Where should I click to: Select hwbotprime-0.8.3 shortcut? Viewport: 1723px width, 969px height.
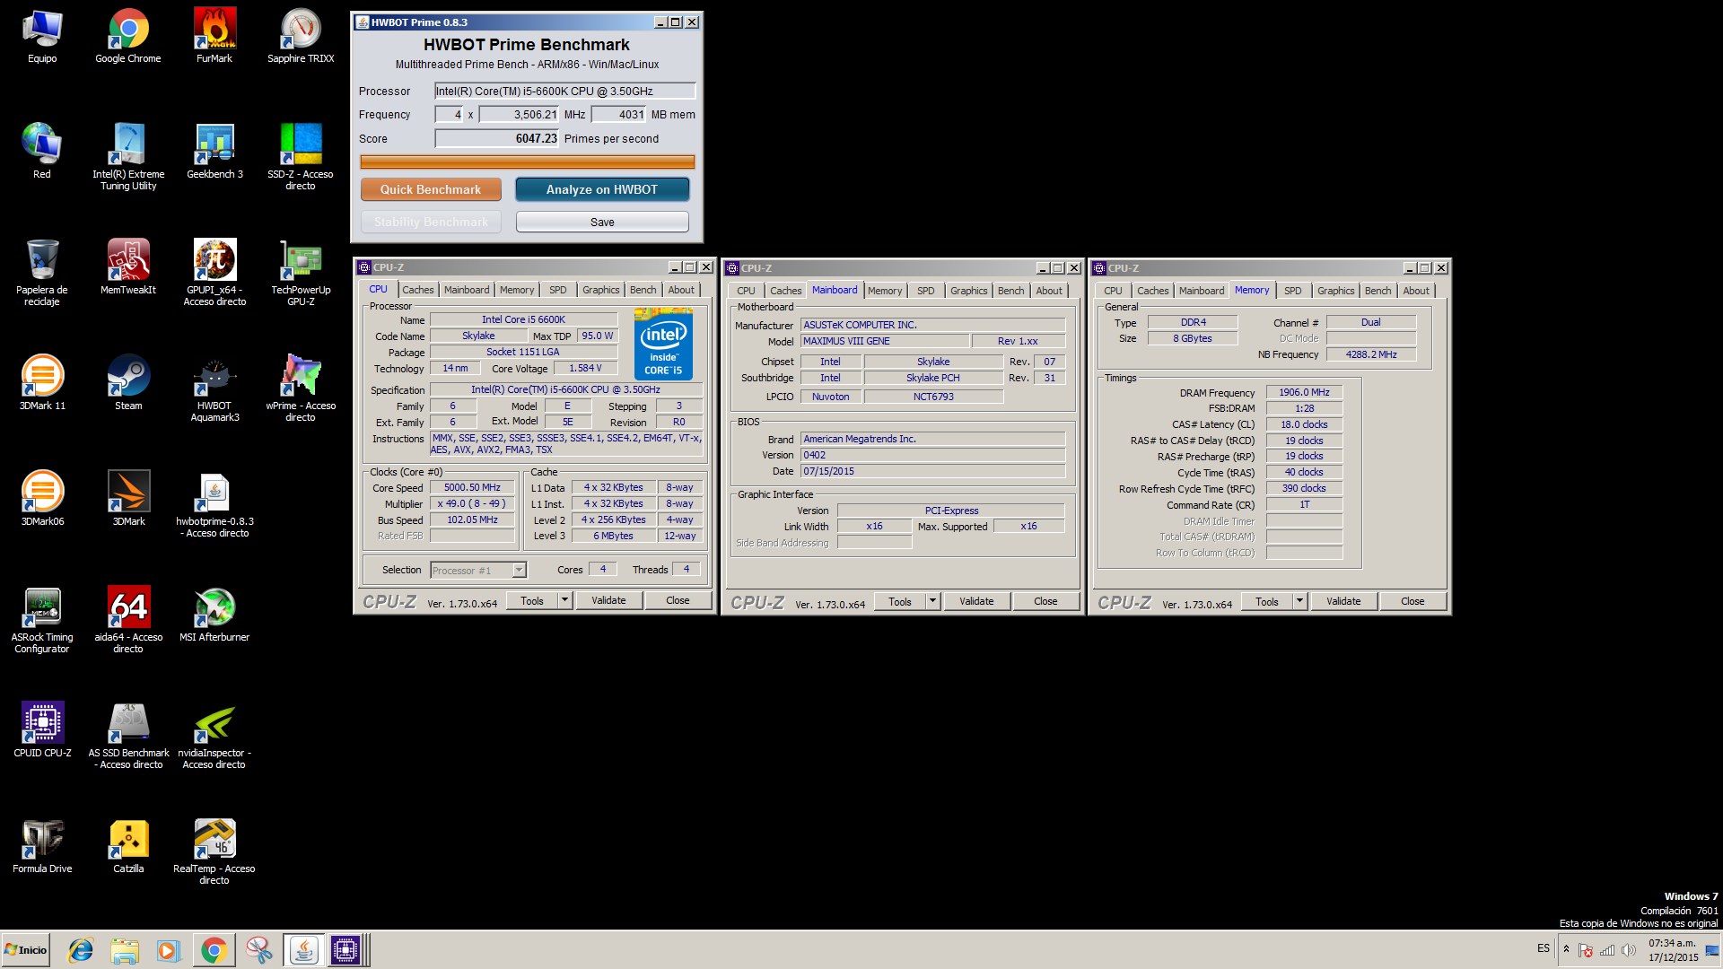pyautogui.click(x=214, y=504)
